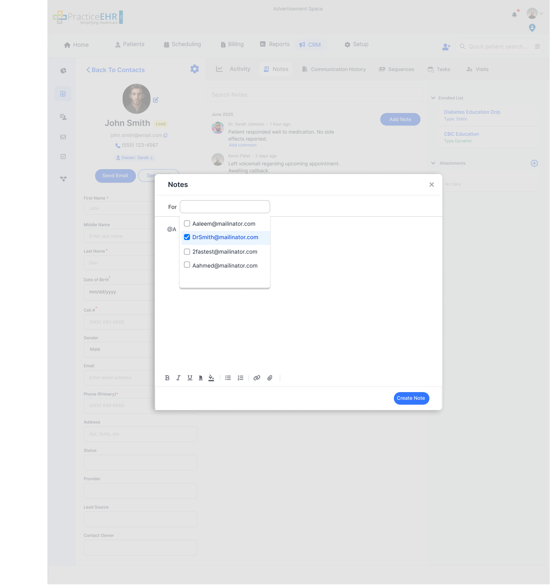The width and height of the screenshot is (550, 585).
Task: Open the Provider dropdown
Action: (140, 491)
